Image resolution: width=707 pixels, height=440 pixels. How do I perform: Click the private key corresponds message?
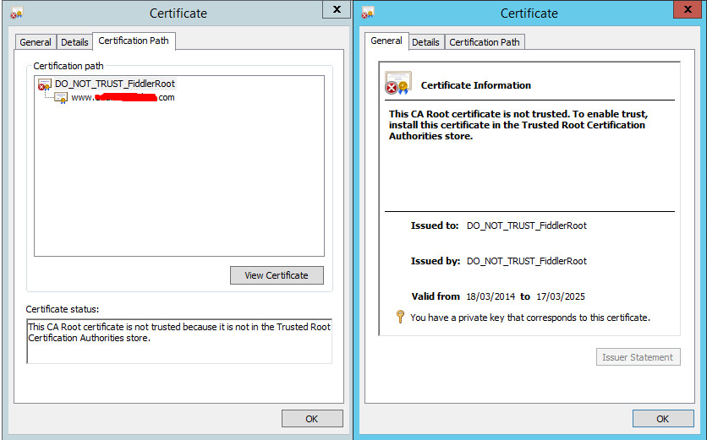coord(530,318)
